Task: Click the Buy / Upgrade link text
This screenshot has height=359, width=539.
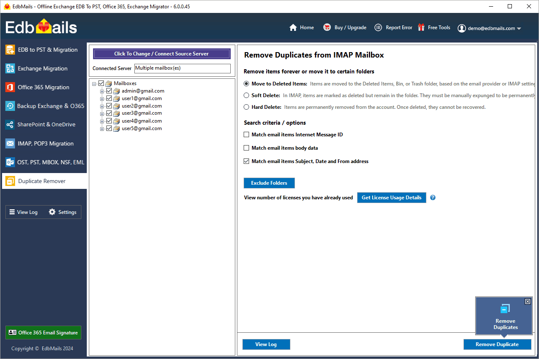Action: (350, 28)
